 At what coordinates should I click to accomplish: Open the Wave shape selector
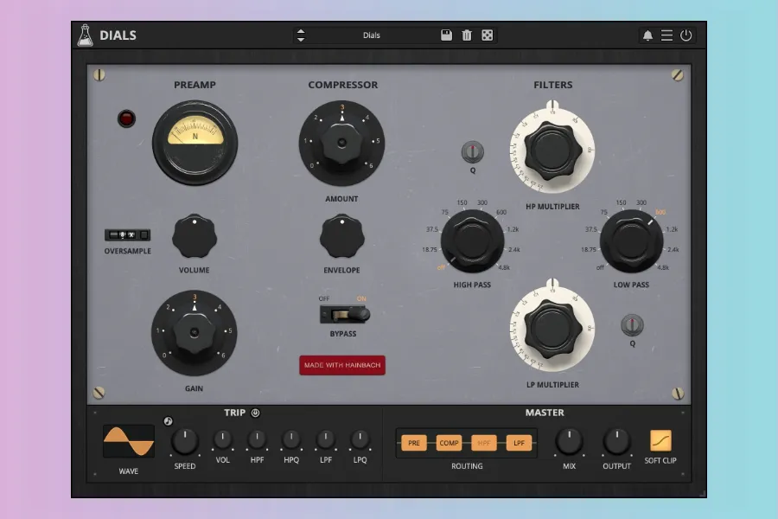tap(128, 441)
